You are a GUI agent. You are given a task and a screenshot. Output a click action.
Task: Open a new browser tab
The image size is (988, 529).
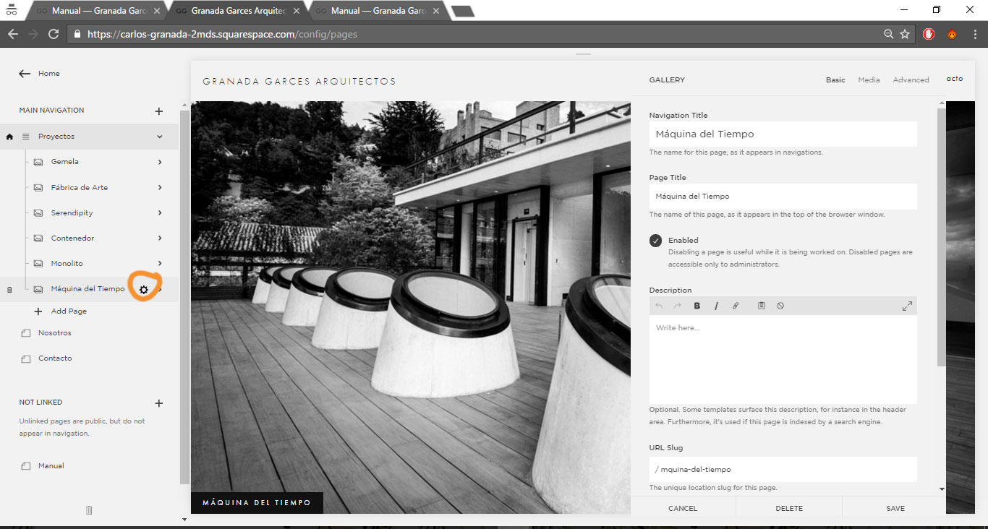(x=463, y=11)
